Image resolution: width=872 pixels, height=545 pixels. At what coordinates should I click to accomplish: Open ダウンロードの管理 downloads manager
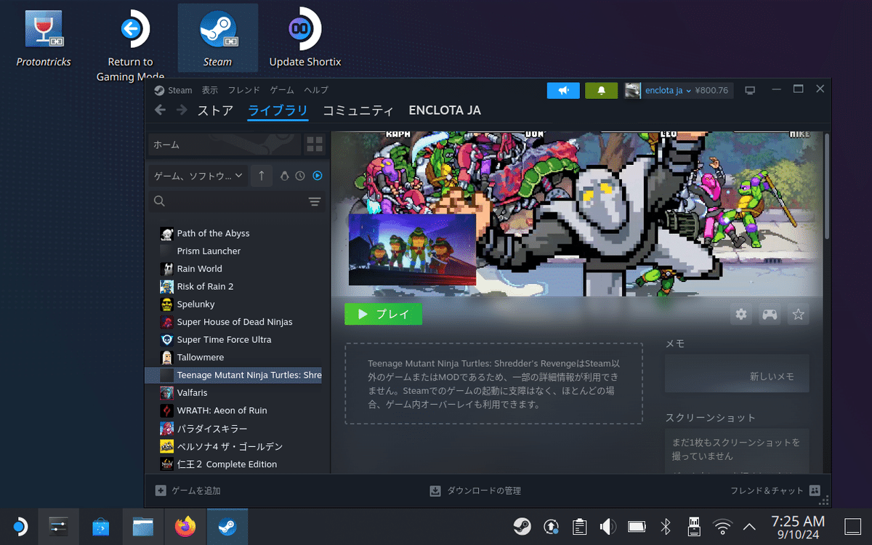tap(475, 490)
